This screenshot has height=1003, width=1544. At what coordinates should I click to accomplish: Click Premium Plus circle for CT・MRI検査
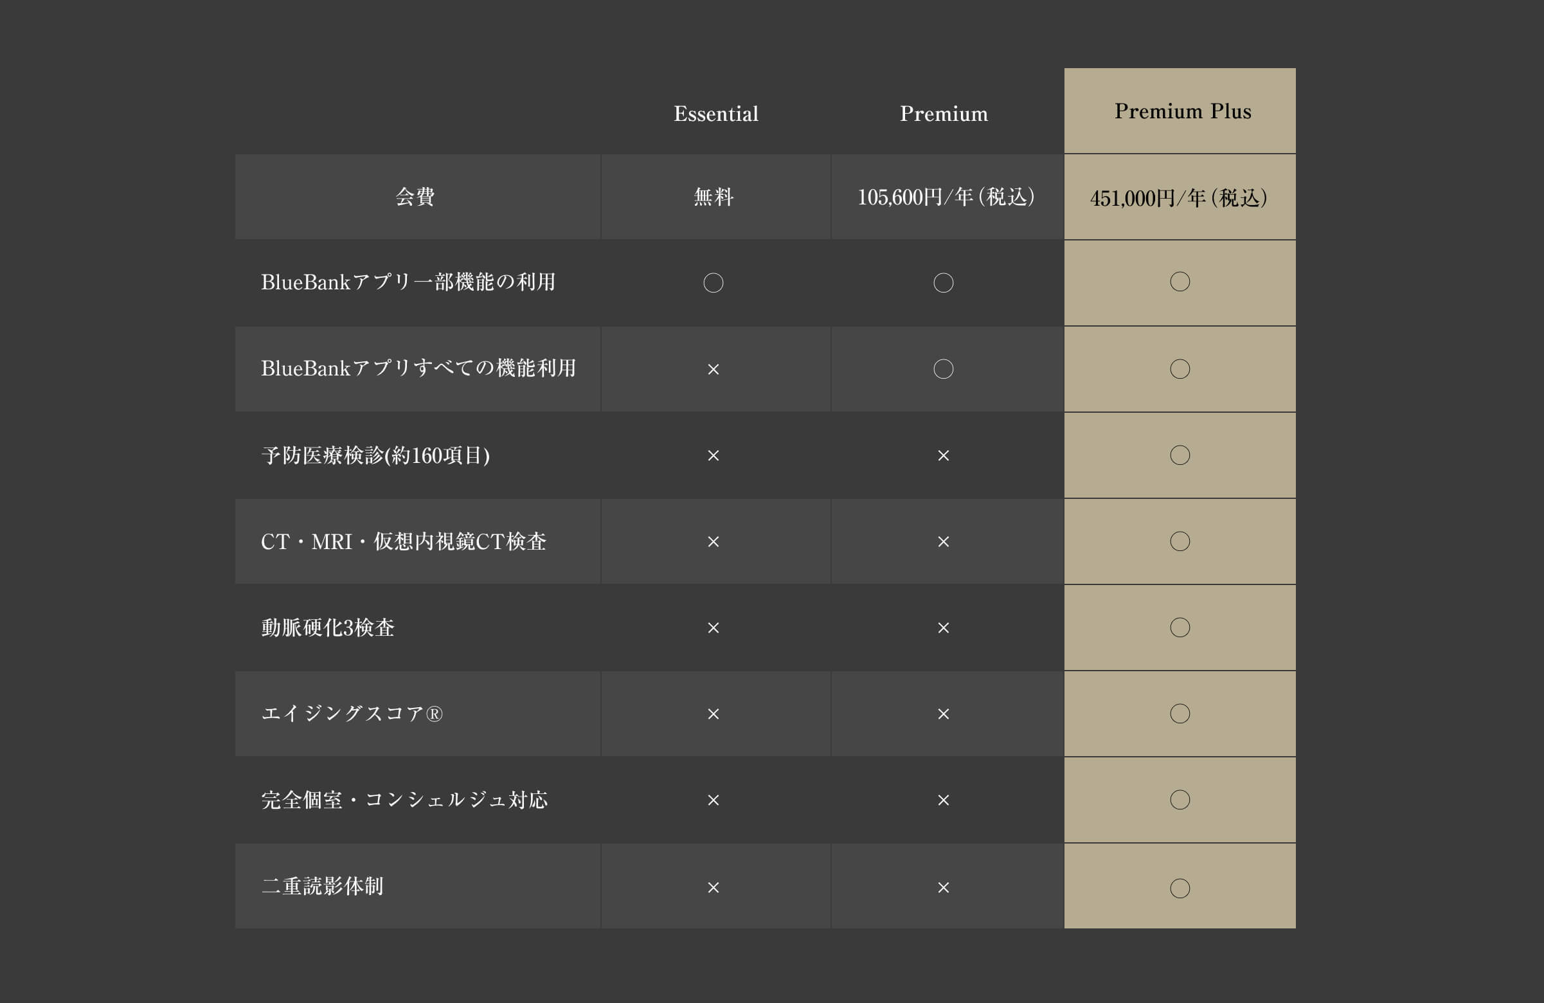pyautogui.click(x=1180, y=541)
